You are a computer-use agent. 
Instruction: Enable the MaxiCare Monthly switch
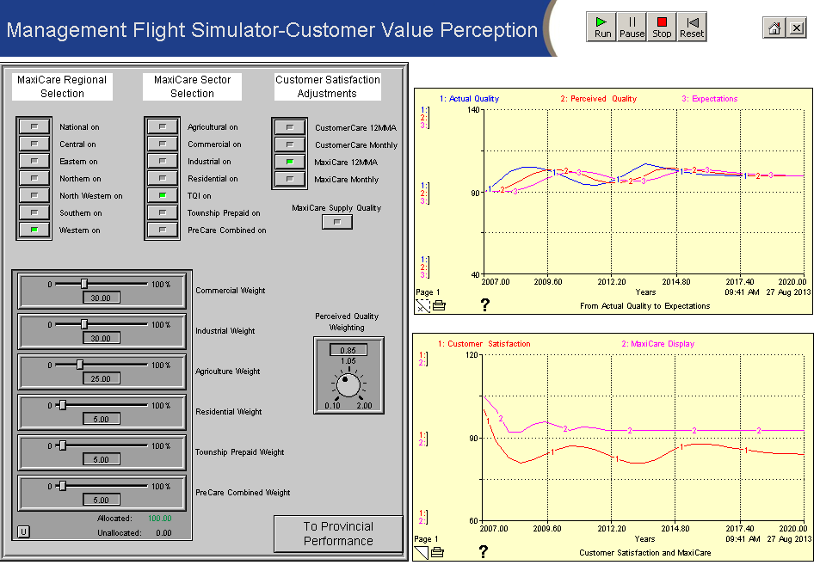click(289, 179)
